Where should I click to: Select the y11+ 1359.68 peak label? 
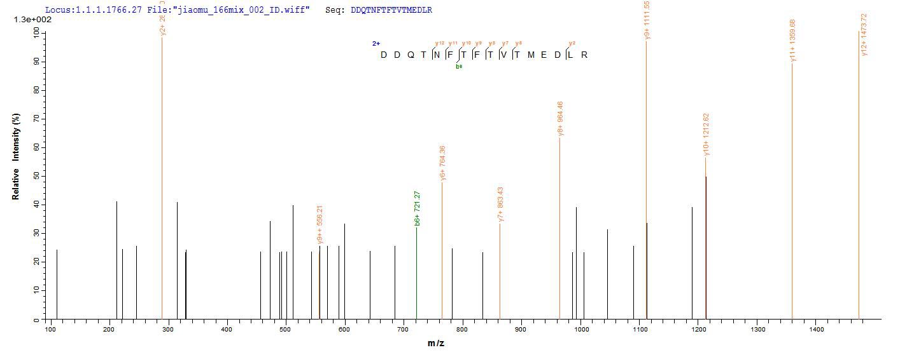(792, 41)
